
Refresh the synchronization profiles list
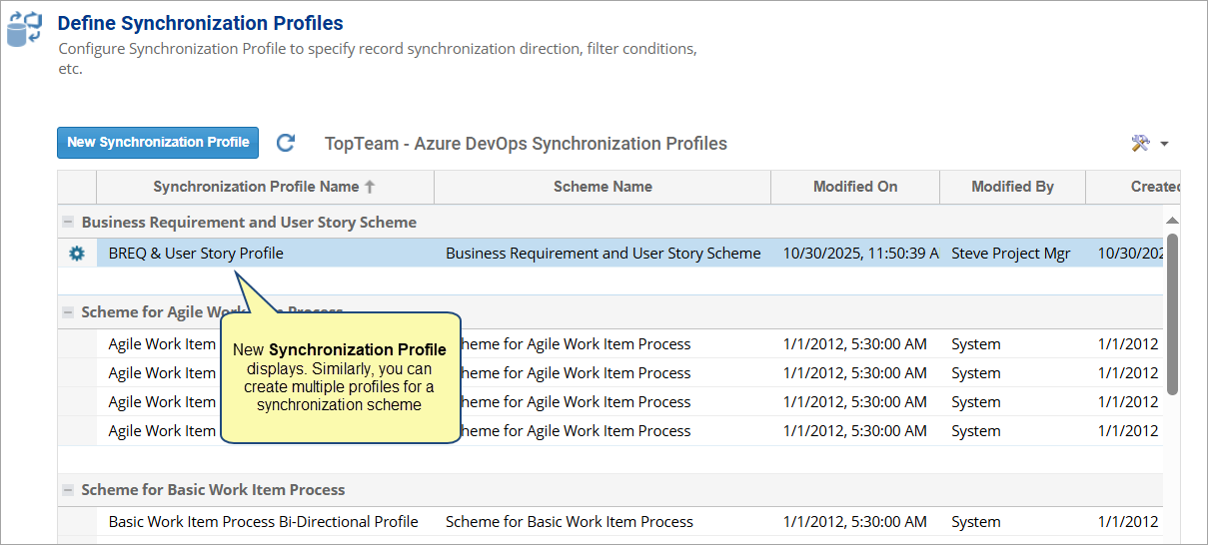point(286,143)
